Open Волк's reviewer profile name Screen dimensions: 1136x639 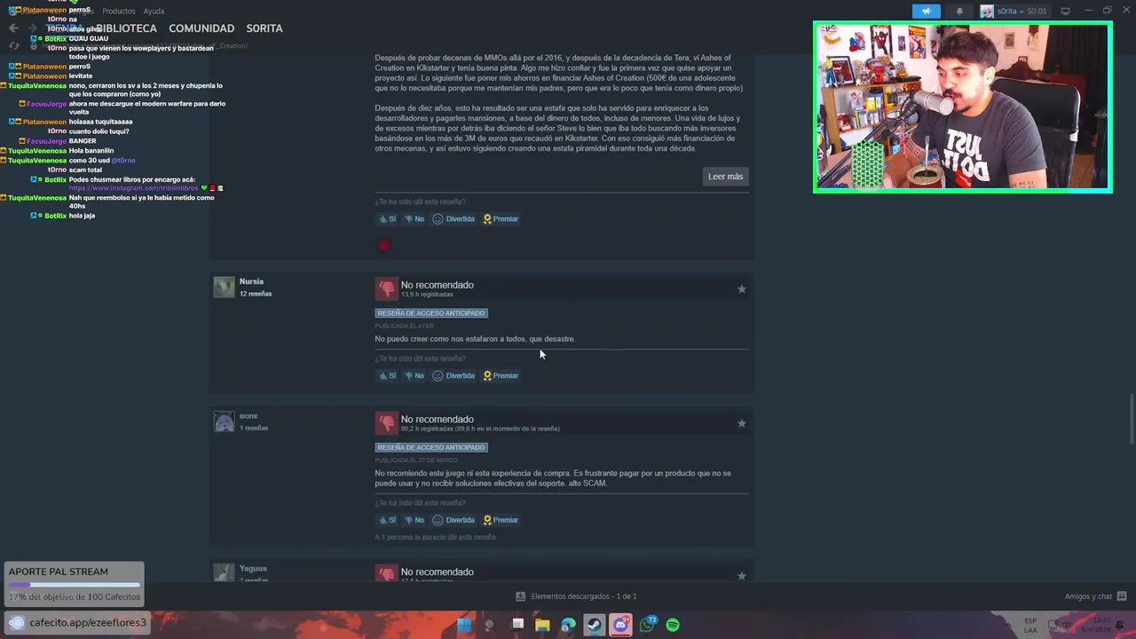248,416
